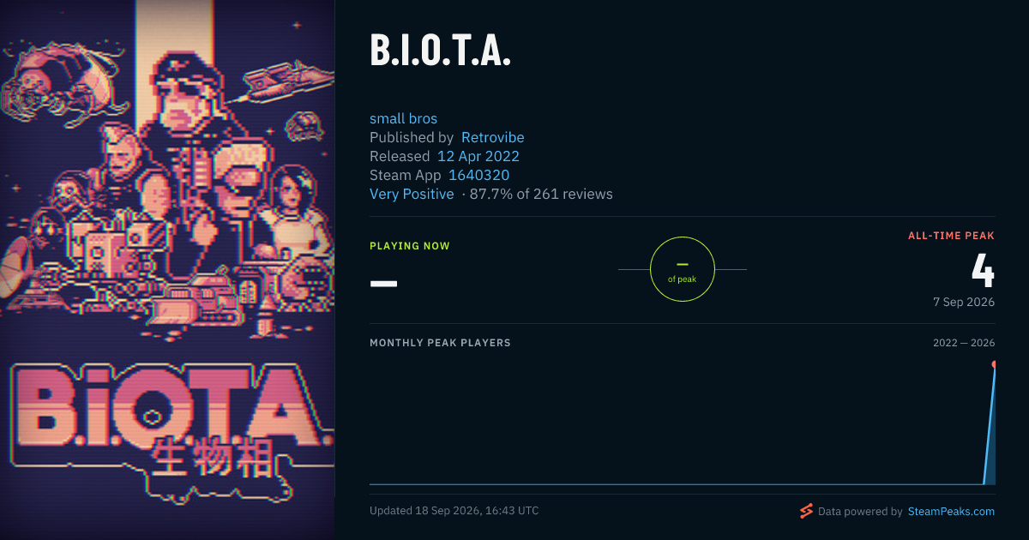Click the B.I.O.T.A. cover art
The width and height of the screenshot is (1029, 540).
167,270
